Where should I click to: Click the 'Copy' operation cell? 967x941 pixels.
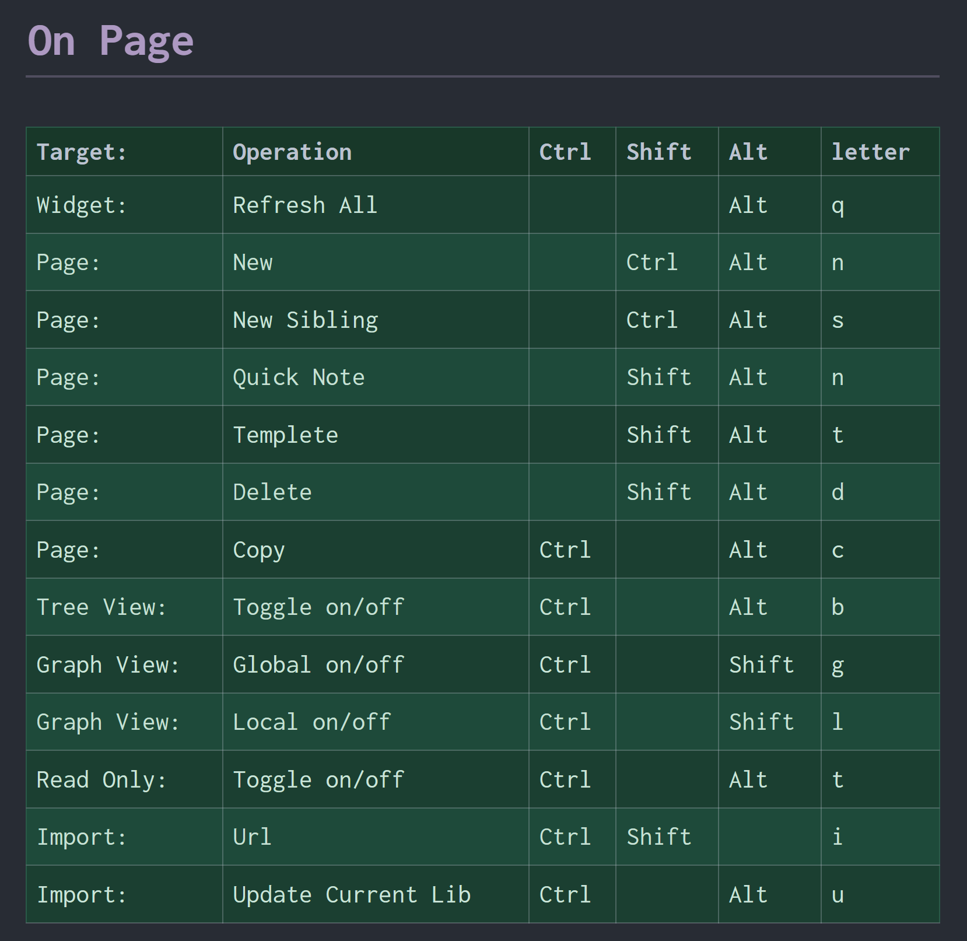(x=259, y=550)
